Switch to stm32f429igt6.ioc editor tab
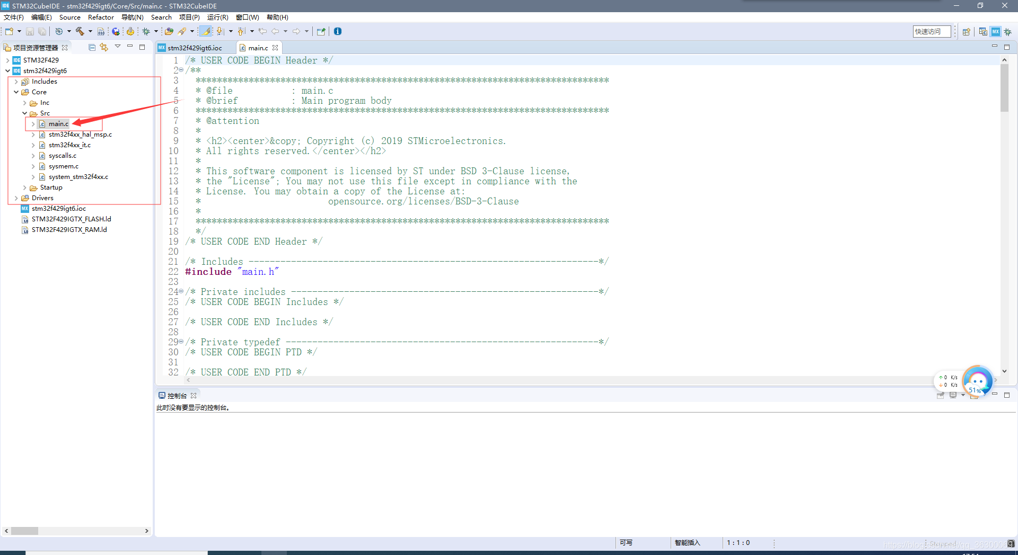 coord(195,48)
